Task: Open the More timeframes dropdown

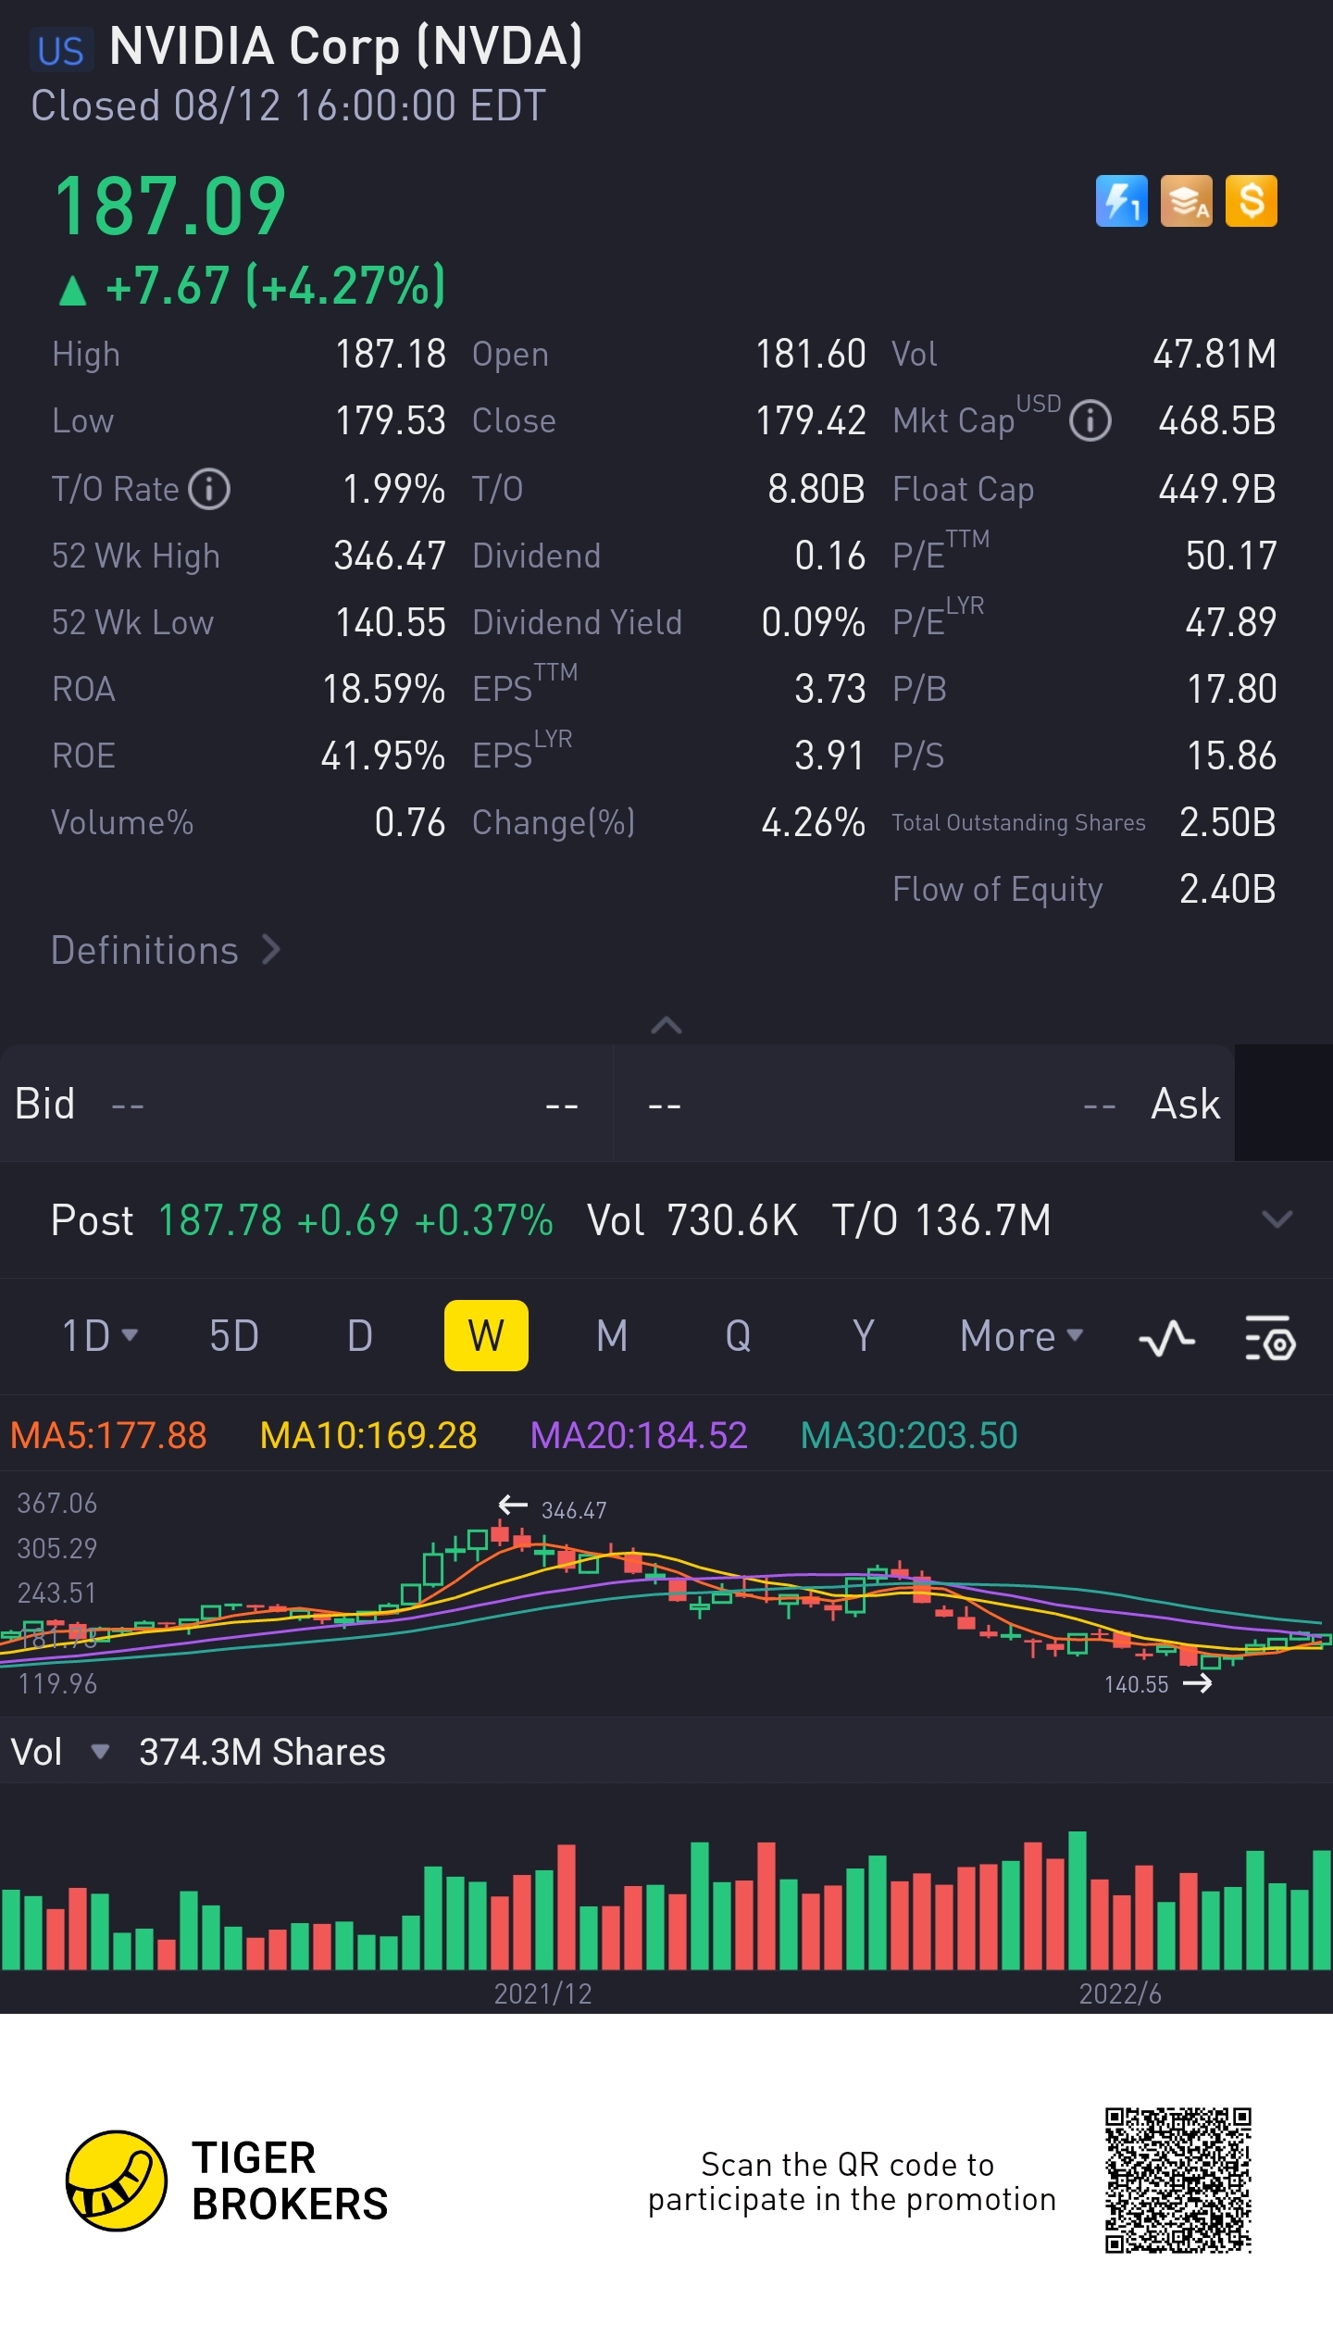Action: point(1021,1336)
